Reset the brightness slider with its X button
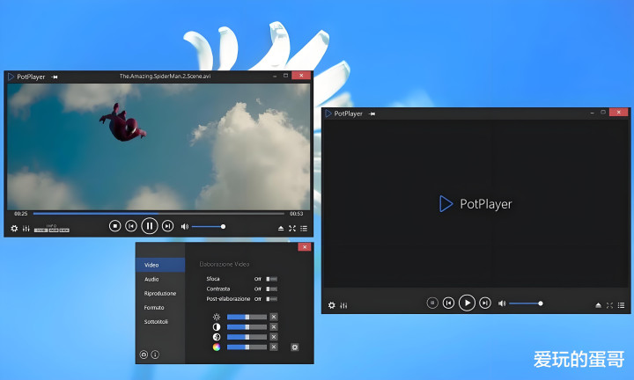634x380 pixels. coord(274,317)
